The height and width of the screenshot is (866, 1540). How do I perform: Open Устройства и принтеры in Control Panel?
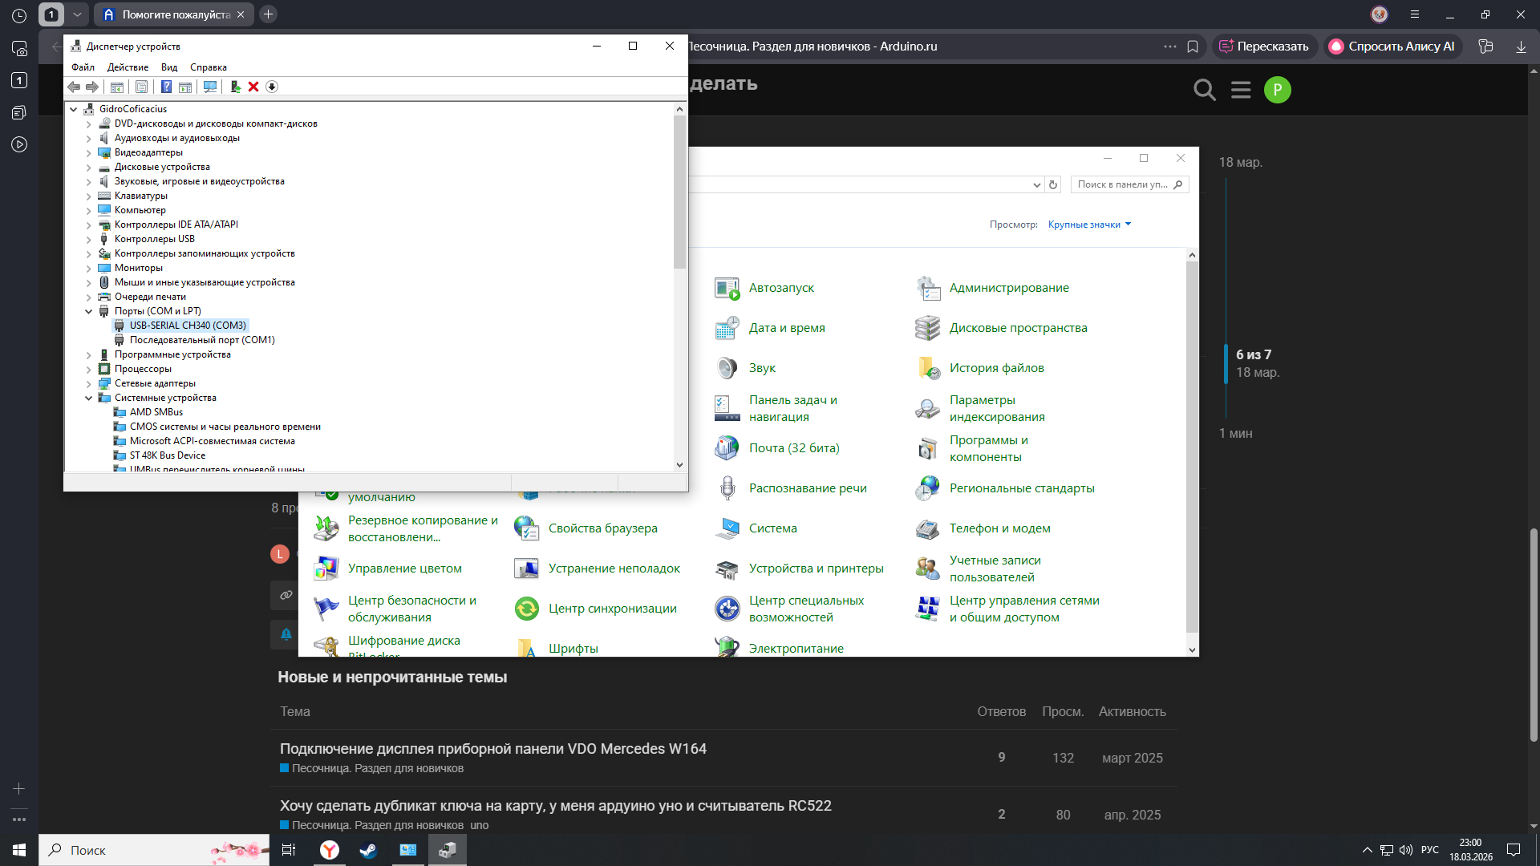point(816,569)
